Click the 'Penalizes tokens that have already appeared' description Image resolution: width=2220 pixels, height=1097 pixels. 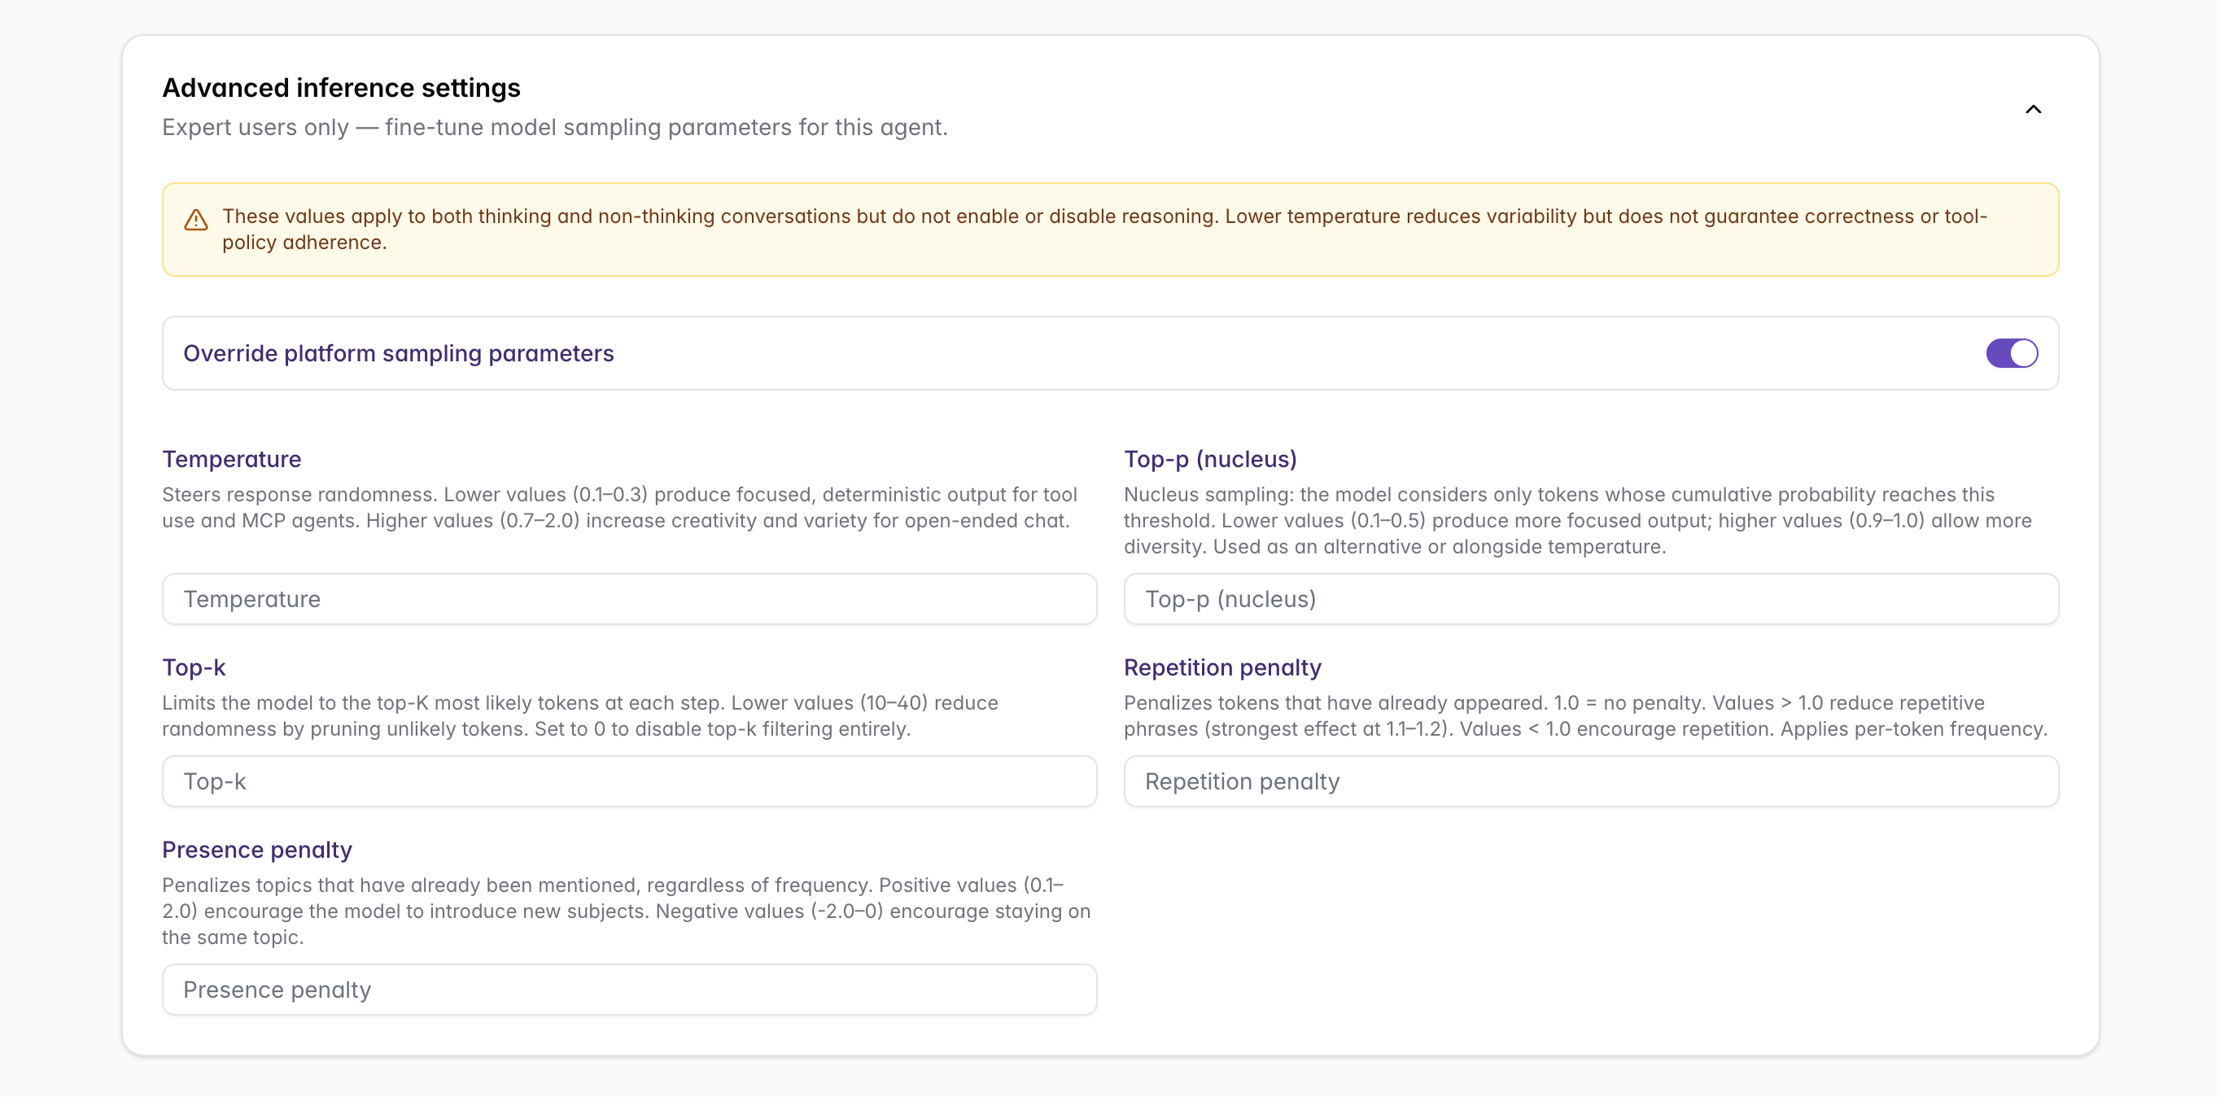[1586, 716]
